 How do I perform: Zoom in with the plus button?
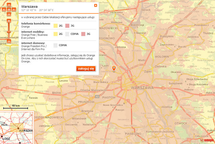(9, 21)
